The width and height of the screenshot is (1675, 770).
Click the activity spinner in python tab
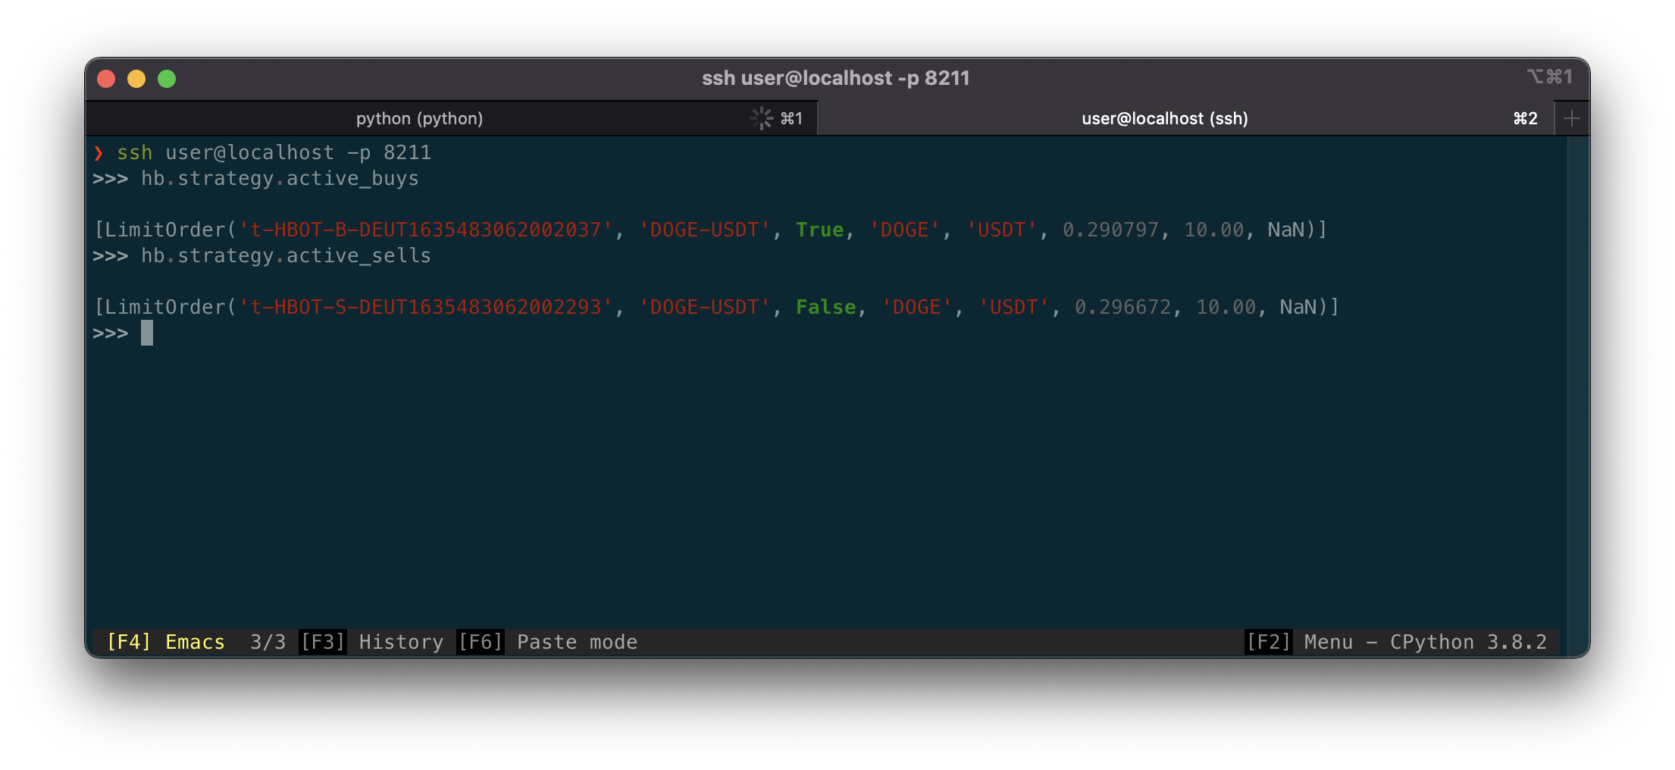click(761, 119)
